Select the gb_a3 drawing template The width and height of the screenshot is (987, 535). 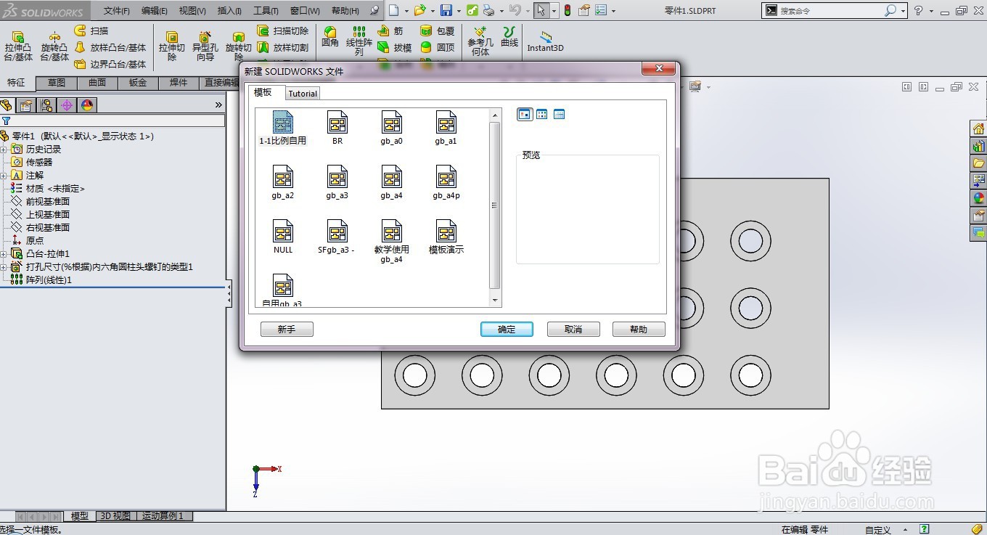(x=337, y=183)
